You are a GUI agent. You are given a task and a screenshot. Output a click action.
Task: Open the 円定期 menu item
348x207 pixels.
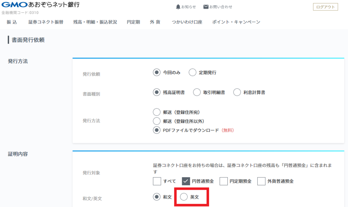tap(133, 22)
